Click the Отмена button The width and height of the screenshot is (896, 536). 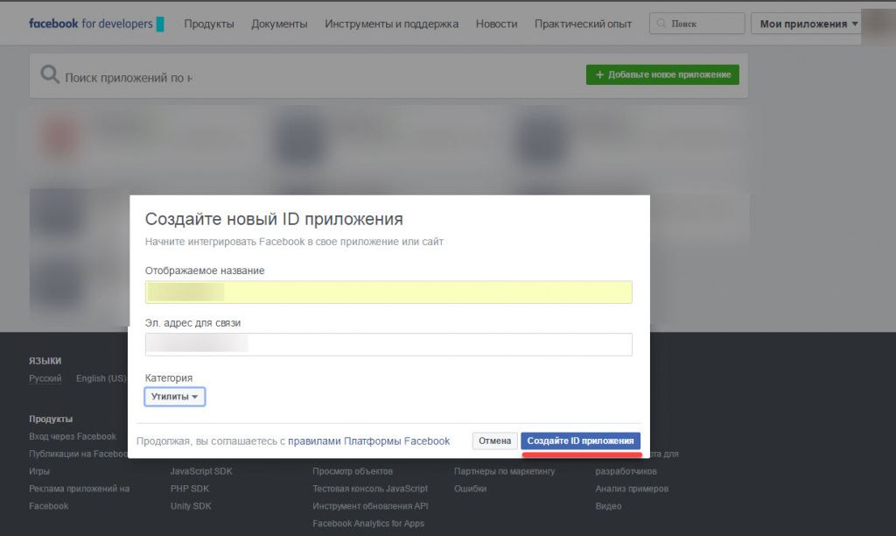pyautogui.click(x=495, y=441)
